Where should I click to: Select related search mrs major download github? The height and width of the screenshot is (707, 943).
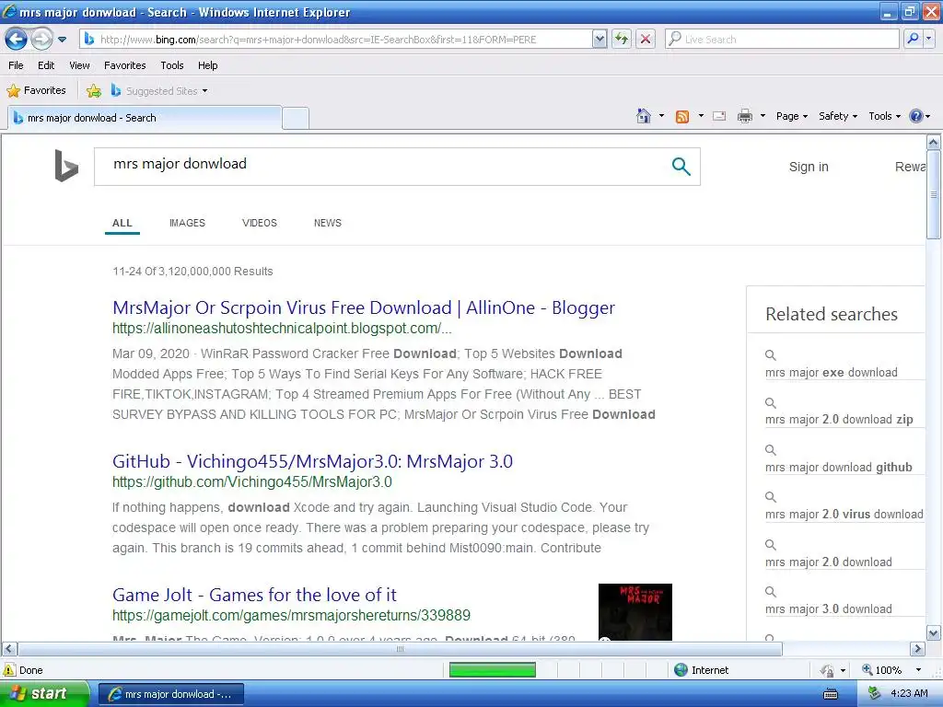coord(838,468)
